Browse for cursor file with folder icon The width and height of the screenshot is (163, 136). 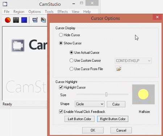118,69
